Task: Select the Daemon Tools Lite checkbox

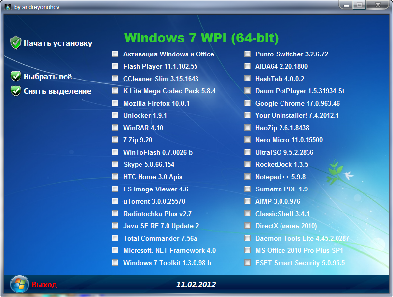Action: pos(247,238)
